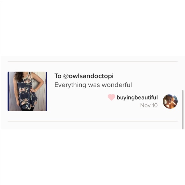The height and width of the screenshot is (185, 185).
Task: Select the 'Everything was wonderful' comment text
Action: tap(93, 85)
